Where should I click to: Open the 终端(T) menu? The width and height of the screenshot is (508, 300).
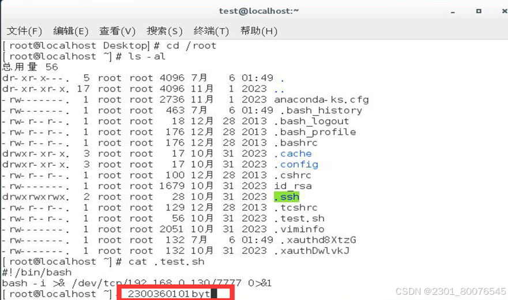click(x=211, y=31)
